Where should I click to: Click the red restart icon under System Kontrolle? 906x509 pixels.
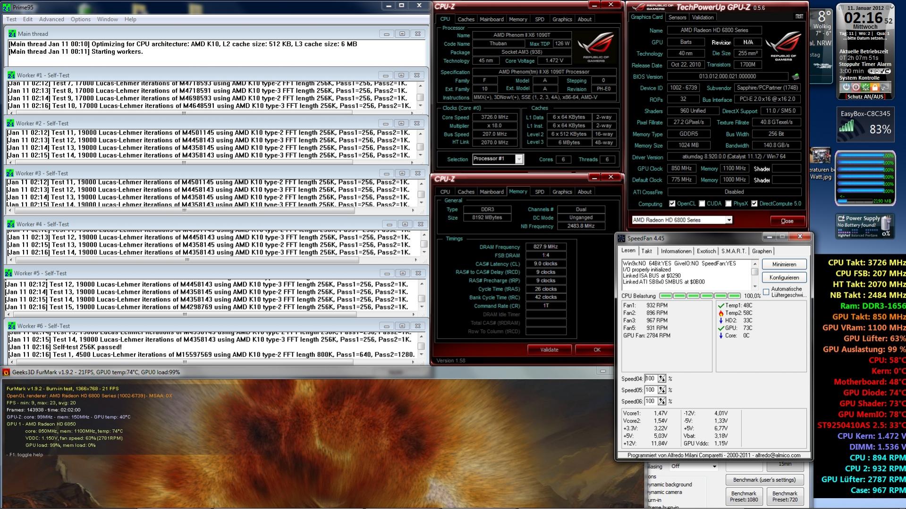click(x=855, y=87)
